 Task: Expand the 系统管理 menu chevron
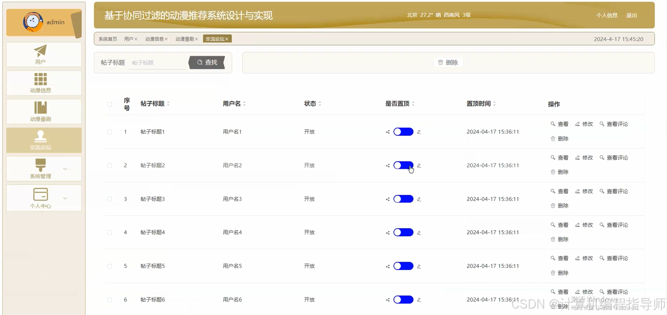(x=65, y=169)
